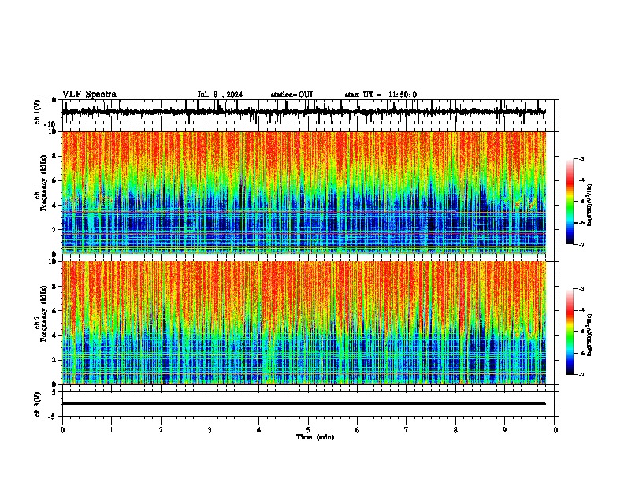This screenshot has height=482, width=624.
Task: Click the black ch.3 voltage trace line
Action: (x=303, y=403)
